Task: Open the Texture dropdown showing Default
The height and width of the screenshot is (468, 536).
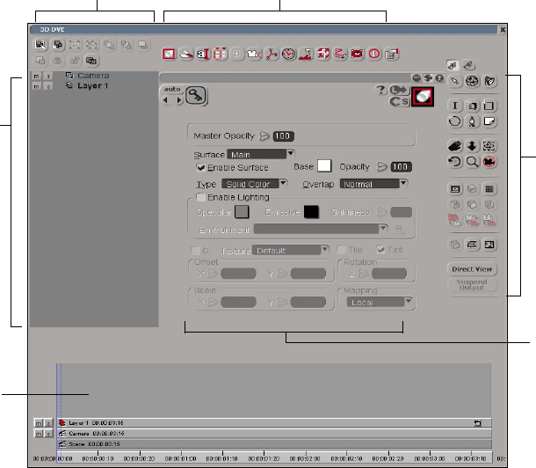Action: coord(291,250)
